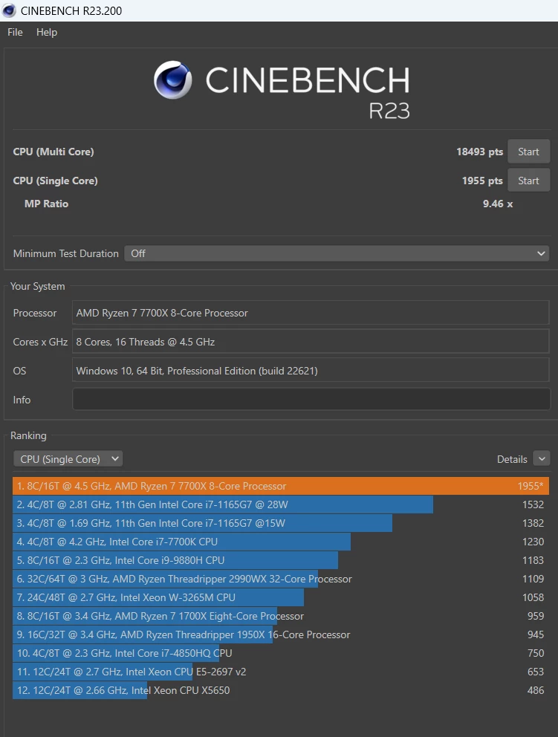558x737 pixels.
Task: Click into the Info input field
Action: click(311, 399)
